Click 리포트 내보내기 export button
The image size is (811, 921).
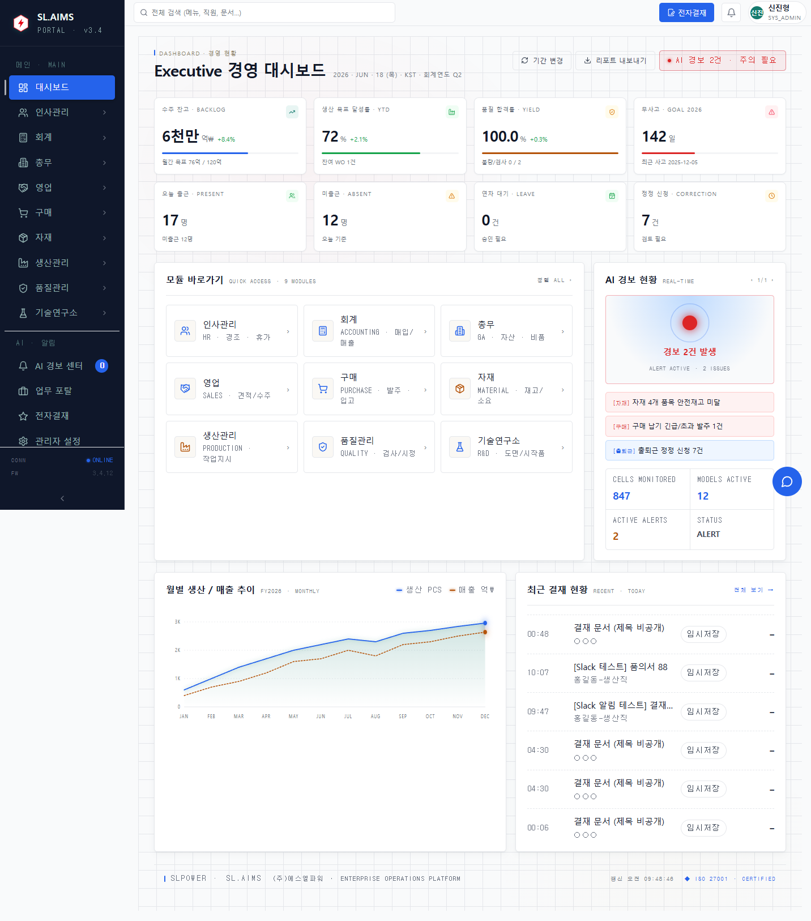click(615, 61)
